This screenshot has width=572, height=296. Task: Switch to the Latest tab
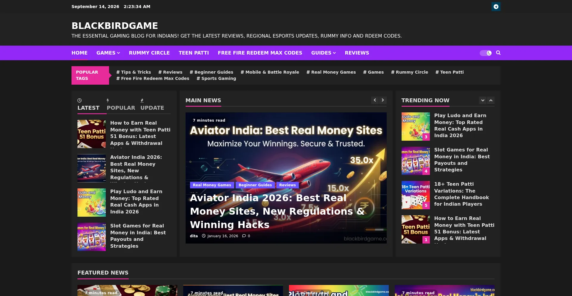pyautogui.click(x=88, y=105)
